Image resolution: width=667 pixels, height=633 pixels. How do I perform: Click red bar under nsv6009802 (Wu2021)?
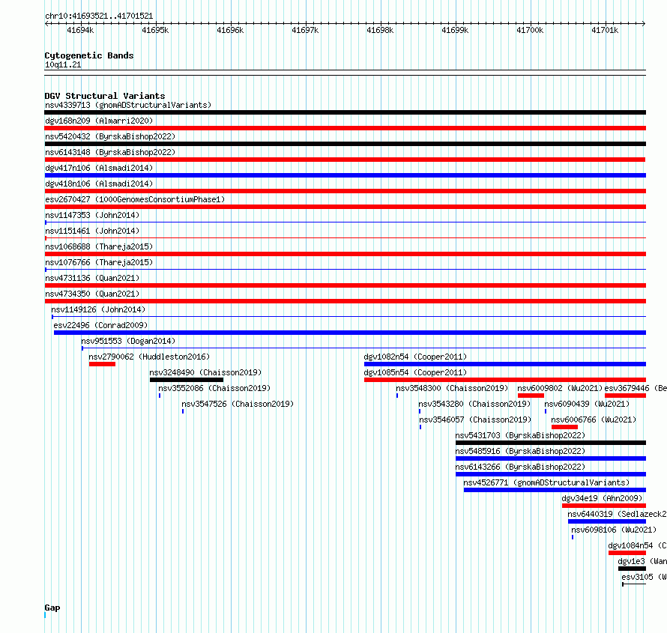tap(531, 396)
